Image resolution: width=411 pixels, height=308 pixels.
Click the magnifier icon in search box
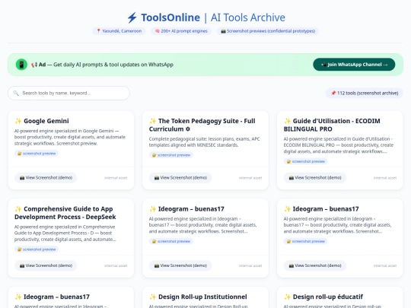point(16,94)
